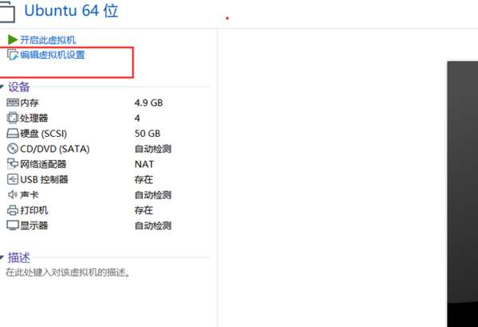Select the network adapter (网络适配器) icon
Viewport: 478px width, 327px height.
(13, 164)
